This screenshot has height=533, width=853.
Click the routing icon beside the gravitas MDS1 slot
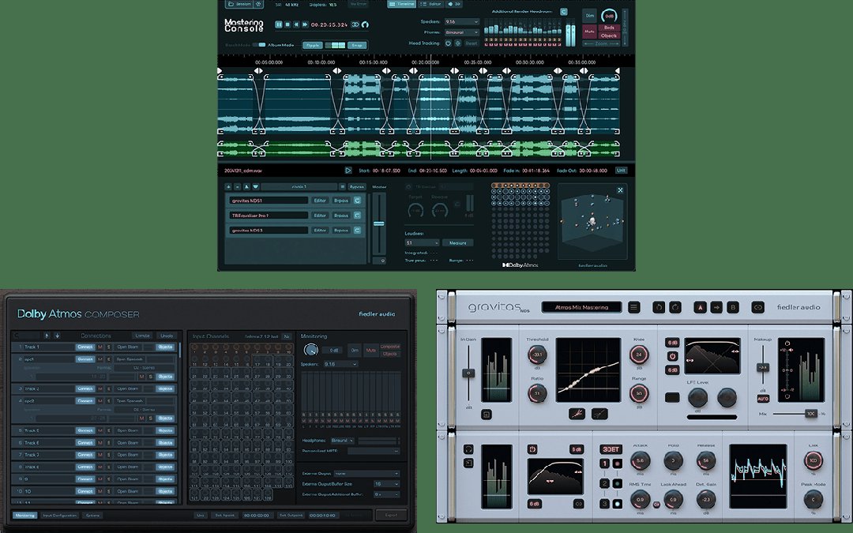point(357,201)
